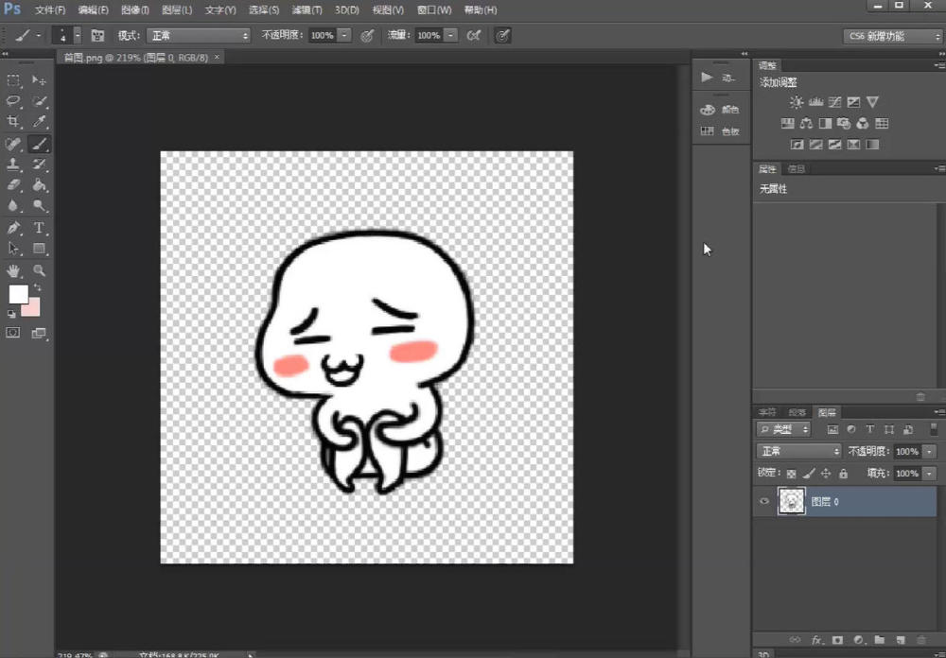This screenshot has height=658, width=946.
Task: Select the Blur tool
Action: click(x=13, y=206)
